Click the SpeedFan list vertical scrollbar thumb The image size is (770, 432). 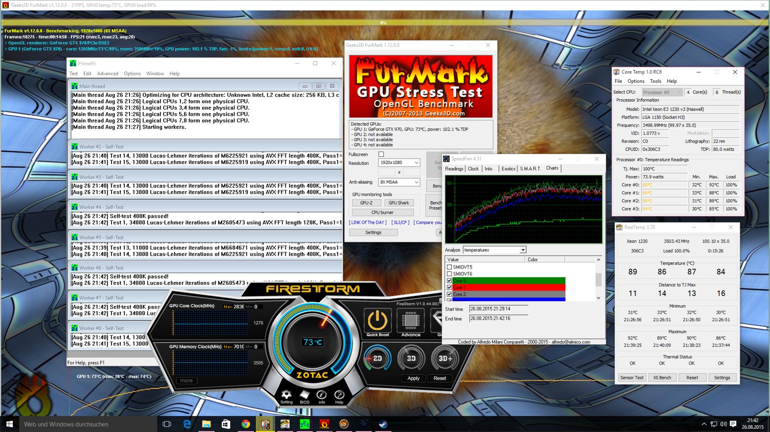pyautogui.click(x=598, y=279)
